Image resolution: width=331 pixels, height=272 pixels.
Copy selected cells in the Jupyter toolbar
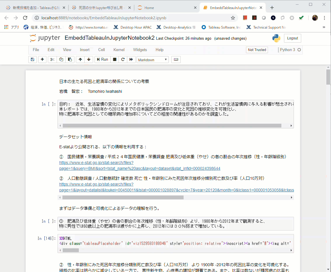(61, 60)
